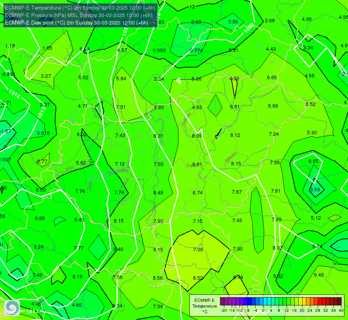This screenshot has width=348, height=320.
Task: Click the dew point value 7.56
Action: point(117,277)
